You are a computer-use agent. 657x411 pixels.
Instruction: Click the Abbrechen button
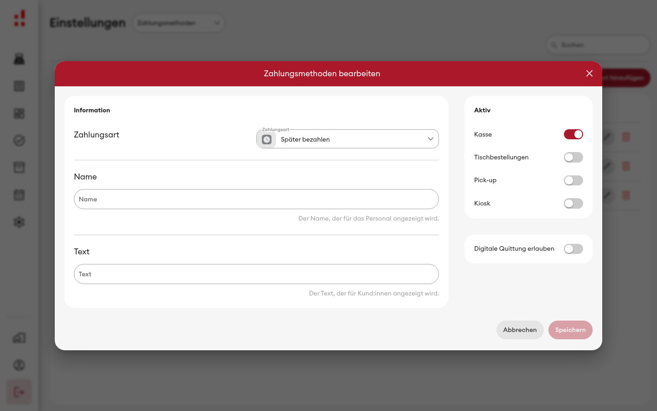click(520, 330)
